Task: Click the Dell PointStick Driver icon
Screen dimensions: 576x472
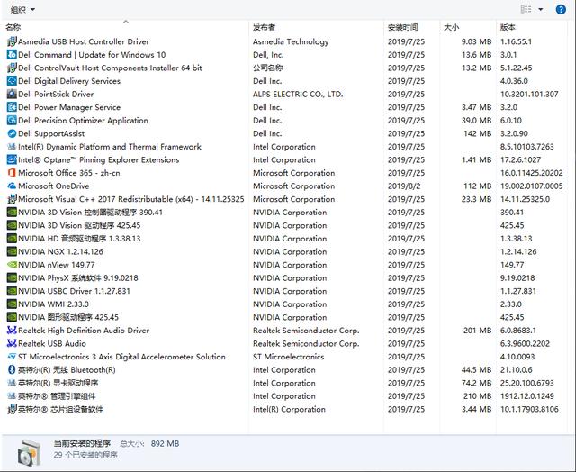Action: pyautogui.click(x=12, y=94)
